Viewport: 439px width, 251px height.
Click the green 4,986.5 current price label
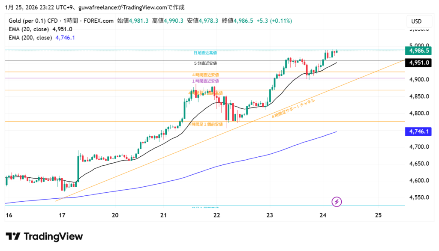pos(419,51)
